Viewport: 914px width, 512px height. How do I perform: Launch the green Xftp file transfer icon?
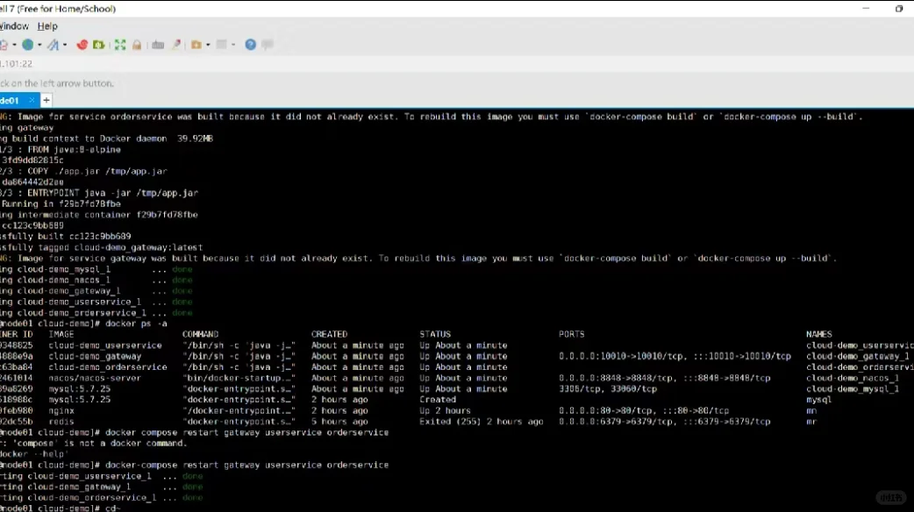pyautogui.click(x=98, y=45)
